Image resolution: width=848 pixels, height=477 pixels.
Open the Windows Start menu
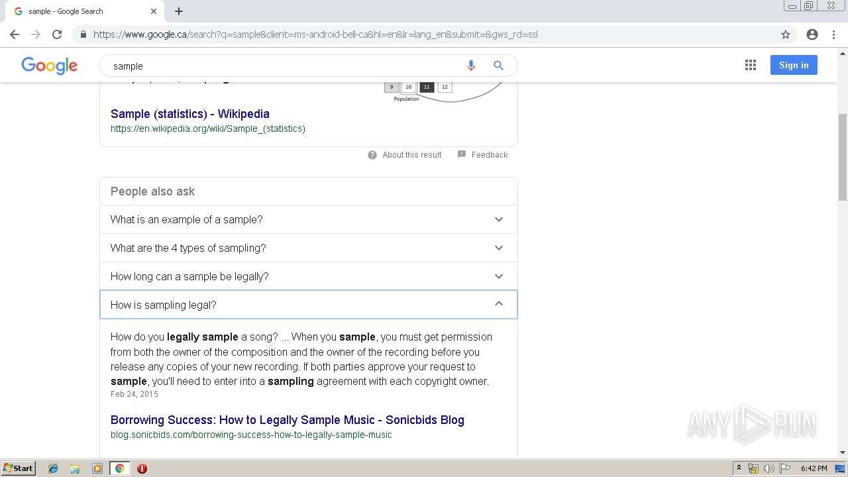pos(19,468)
